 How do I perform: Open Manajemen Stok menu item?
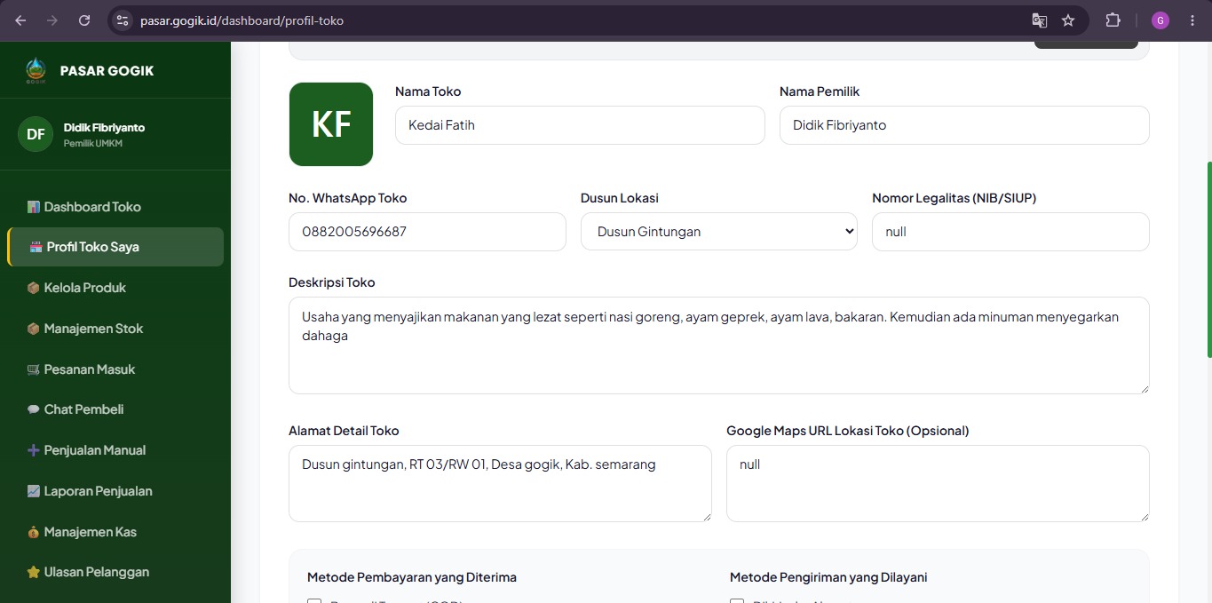point(115,329)
